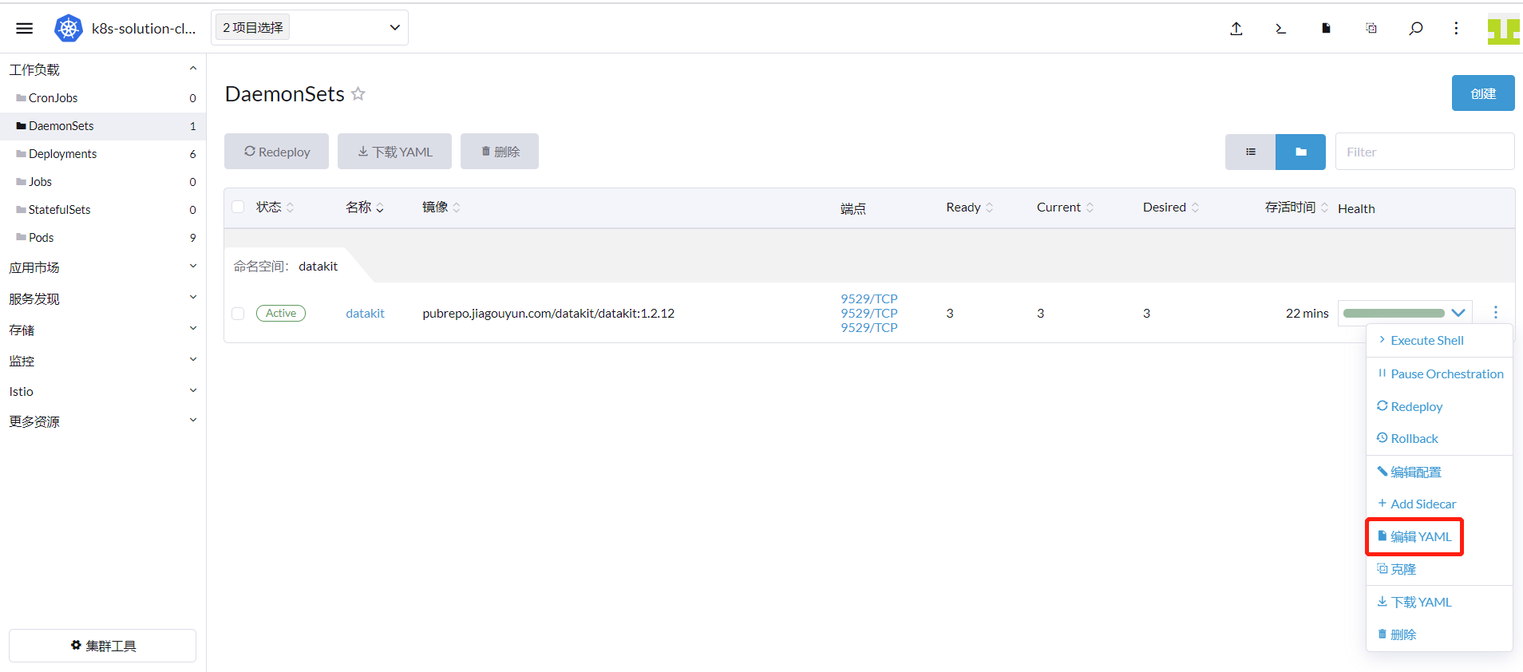Sort by 状态 column

pyautogui.click(x=275, y=208)
